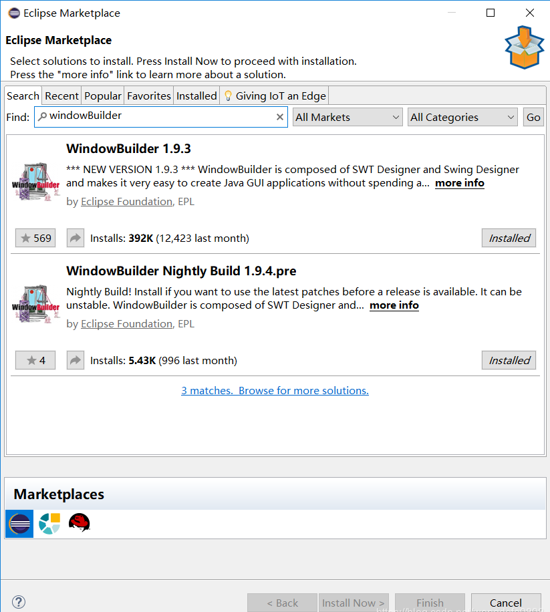Click the search magnifier icon in Find field
This screenshot has width=550, height=612.
click(x=42, y=116)
